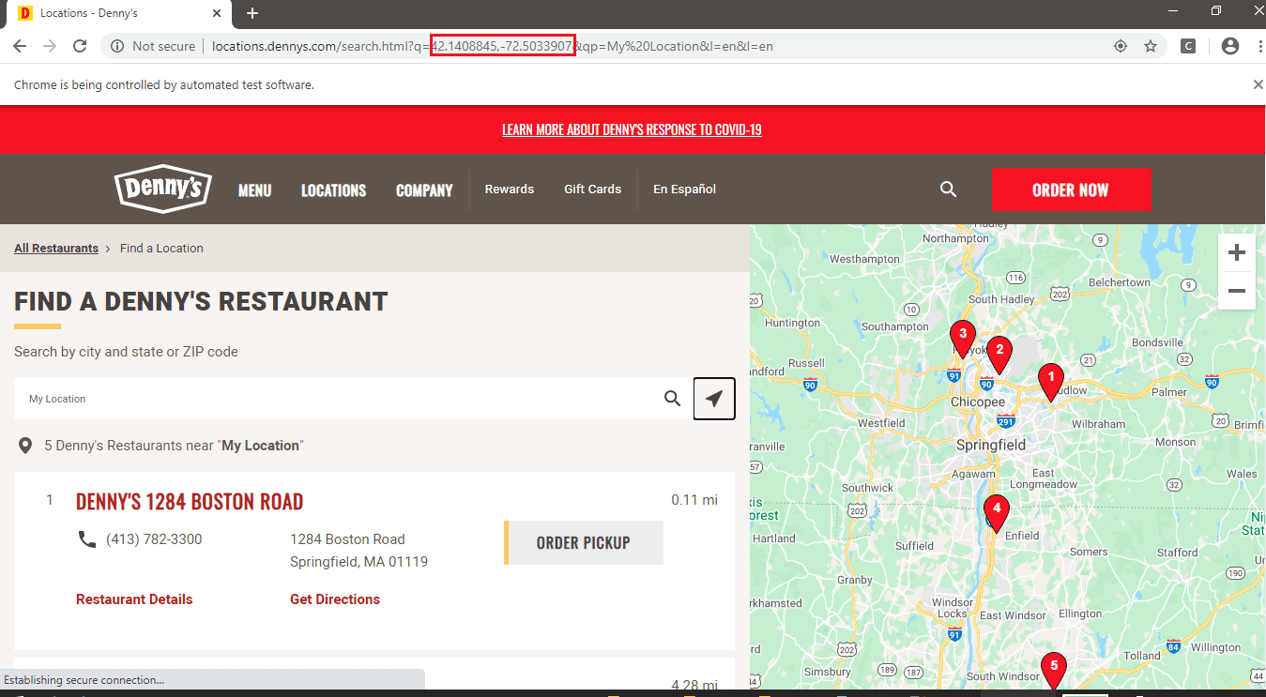This screenshot has width=1266, height=697.
Task: Click the phone icon next to (413) 782-3300
Action: click(87, 538)
